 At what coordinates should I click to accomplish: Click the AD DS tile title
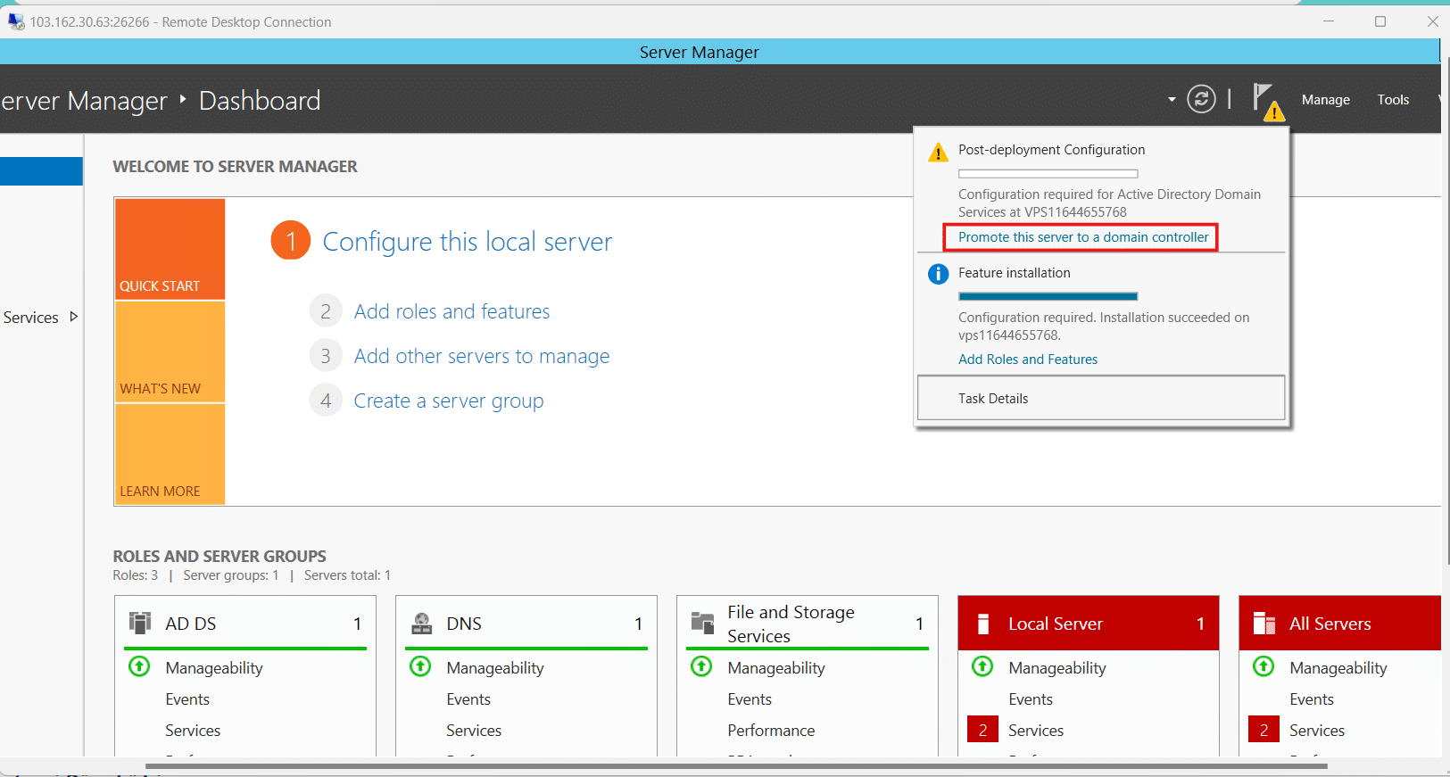pyautogui.click(x=190, y=624)
